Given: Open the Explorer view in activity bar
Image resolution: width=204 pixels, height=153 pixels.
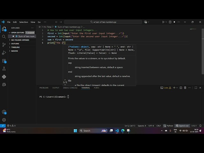Looking at the screenshot, I should pos(4,29).
